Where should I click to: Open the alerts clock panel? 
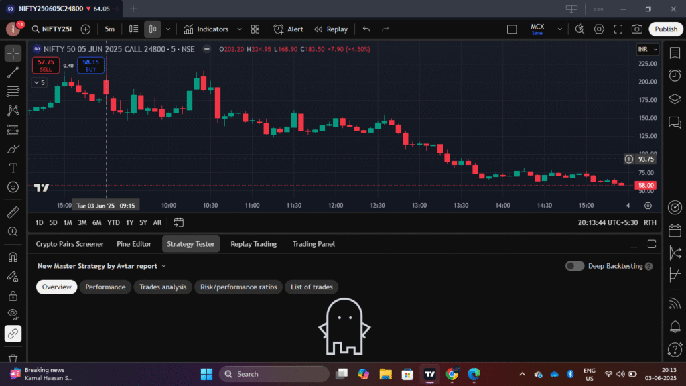(x=675, y=76)
